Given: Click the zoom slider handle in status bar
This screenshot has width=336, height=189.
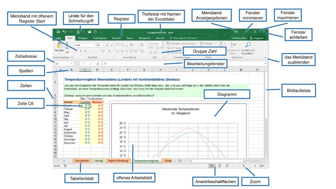Looking at the screenshot, I should tap(244, 166).
